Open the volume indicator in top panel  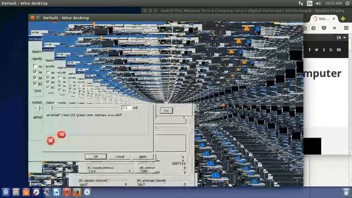(318, 3)
